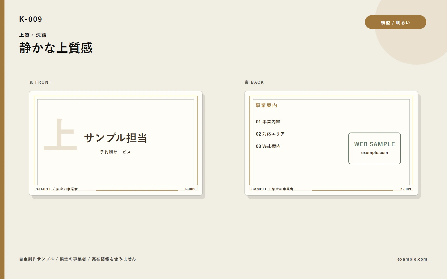Screen dimensions: 447x279
Task: Select サンプル担当 name on front card
Action: tap(116, 138)
